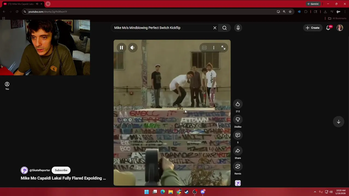
Task: Go back to the previous page
Action: click(4, 12)
